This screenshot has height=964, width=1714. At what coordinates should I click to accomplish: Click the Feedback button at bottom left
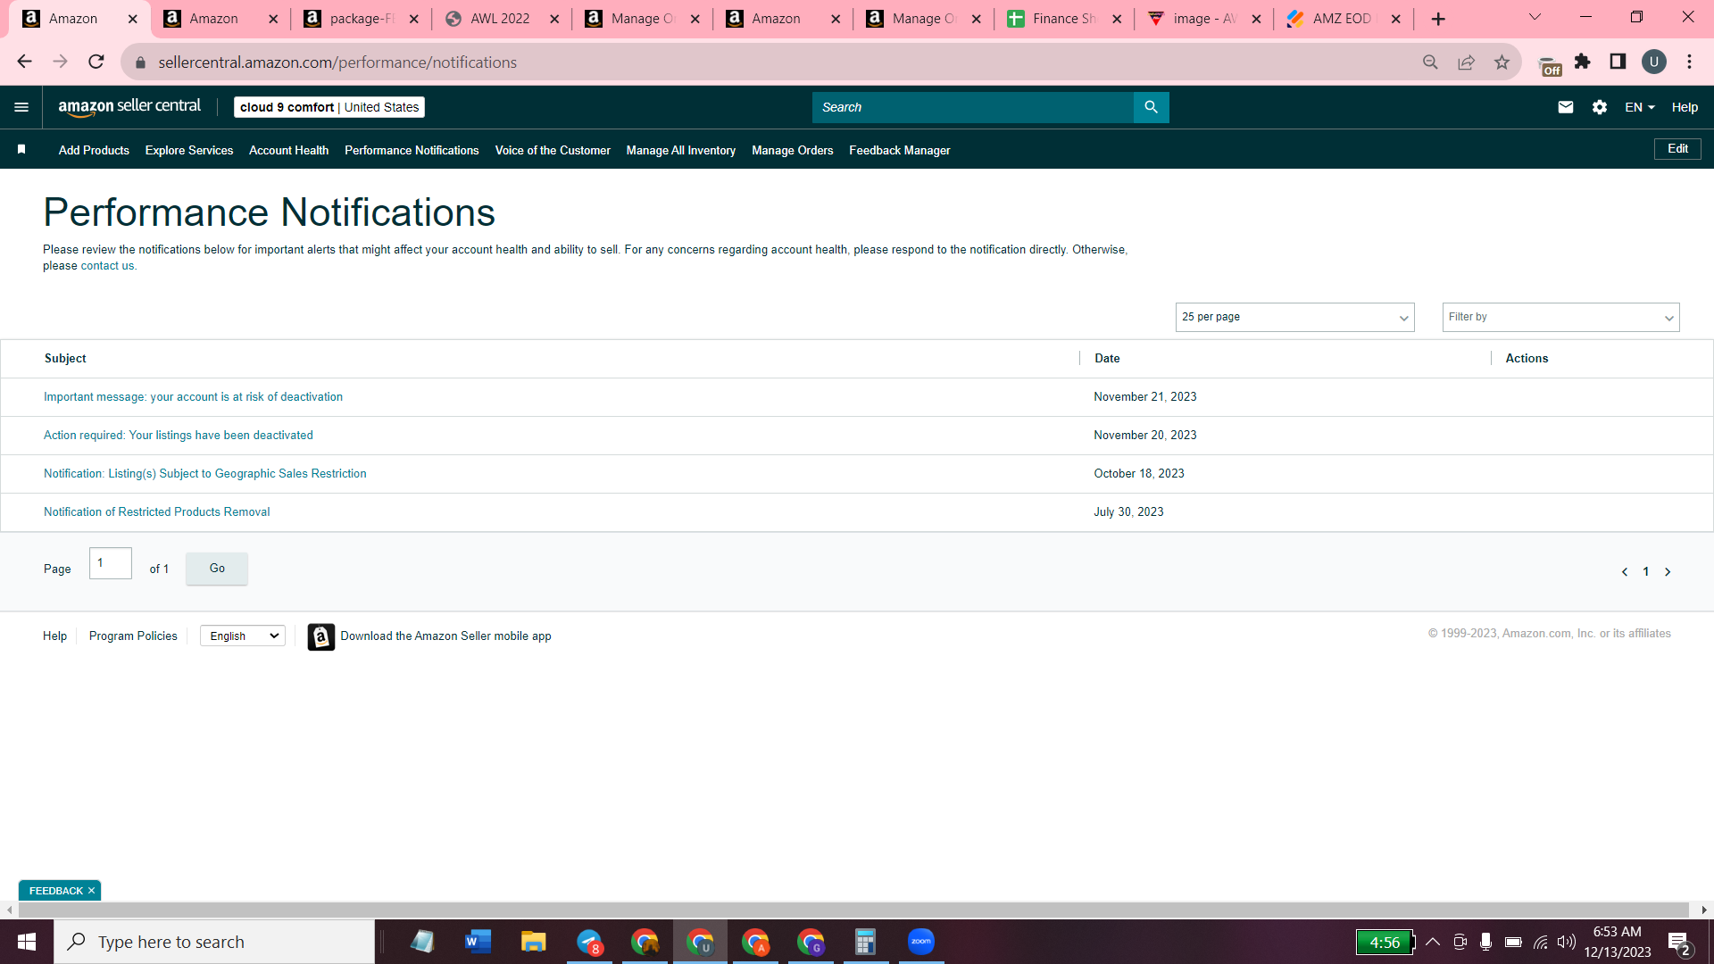pos(55,891)
